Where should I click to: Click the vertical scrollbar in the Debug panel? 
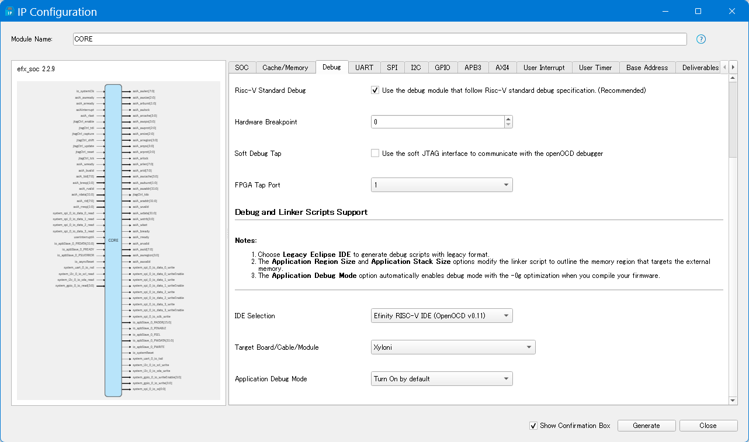click(x=733, y=117)
